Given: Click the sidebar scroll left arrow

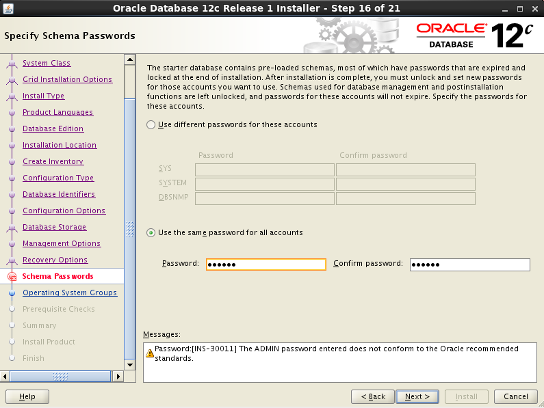Looking at the screenshot, I should (5, 377).
